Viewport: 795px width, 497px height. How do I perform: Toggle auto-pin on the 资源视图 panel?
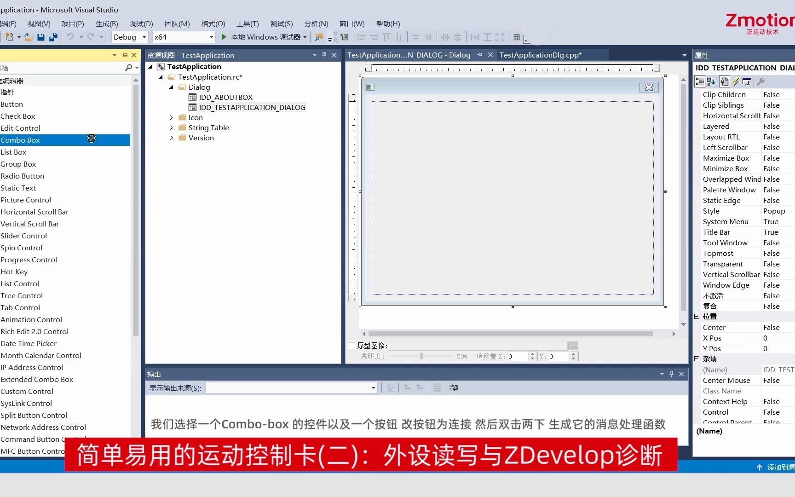323,55
